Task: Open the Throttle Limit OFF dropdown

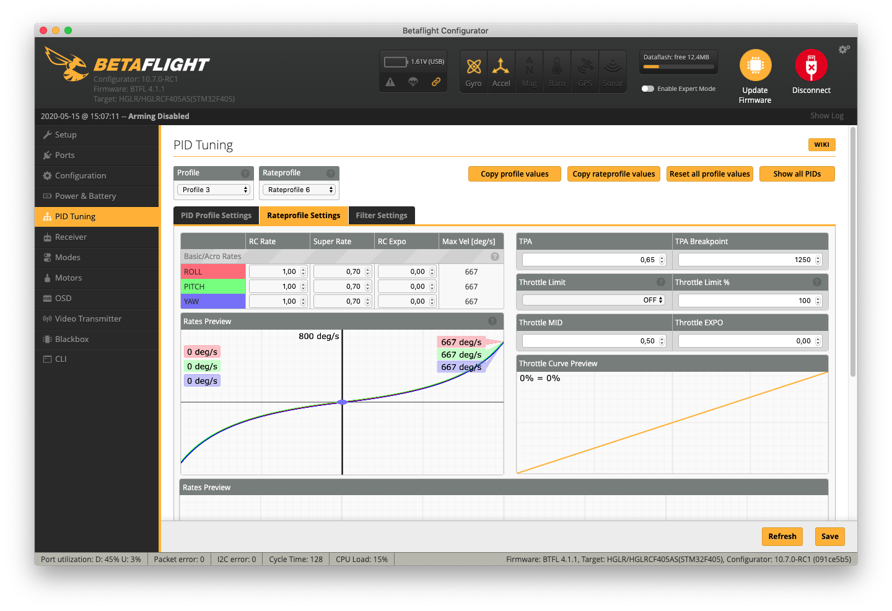Action: (x=593, y=300)
